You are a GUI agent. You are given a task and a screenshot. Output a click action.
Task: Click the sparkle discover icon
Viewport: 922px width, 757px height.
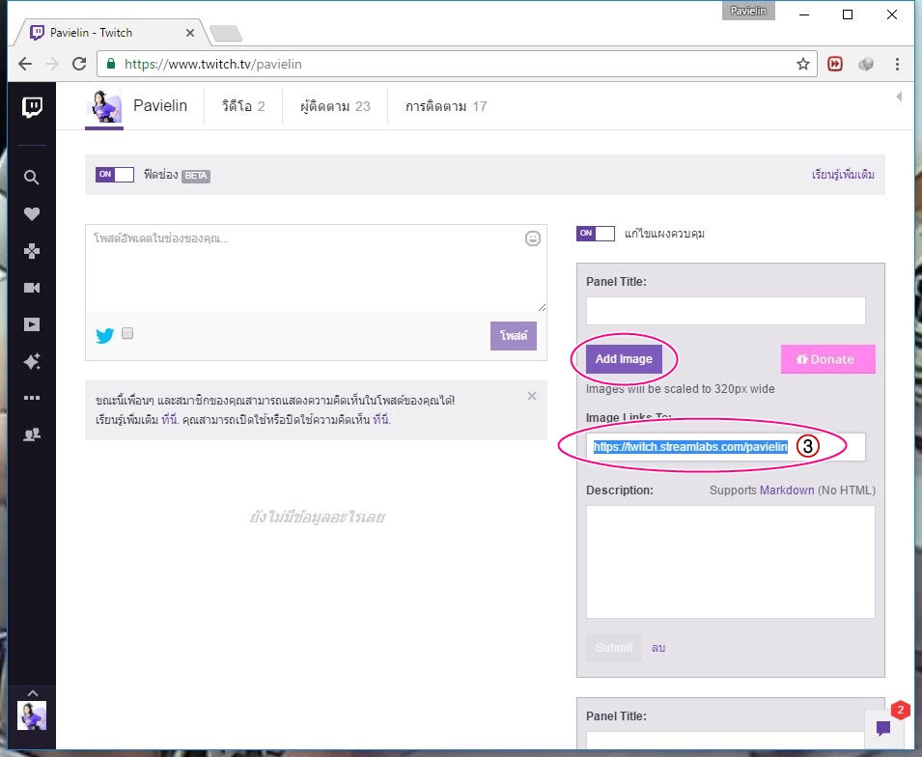point(32,361)
